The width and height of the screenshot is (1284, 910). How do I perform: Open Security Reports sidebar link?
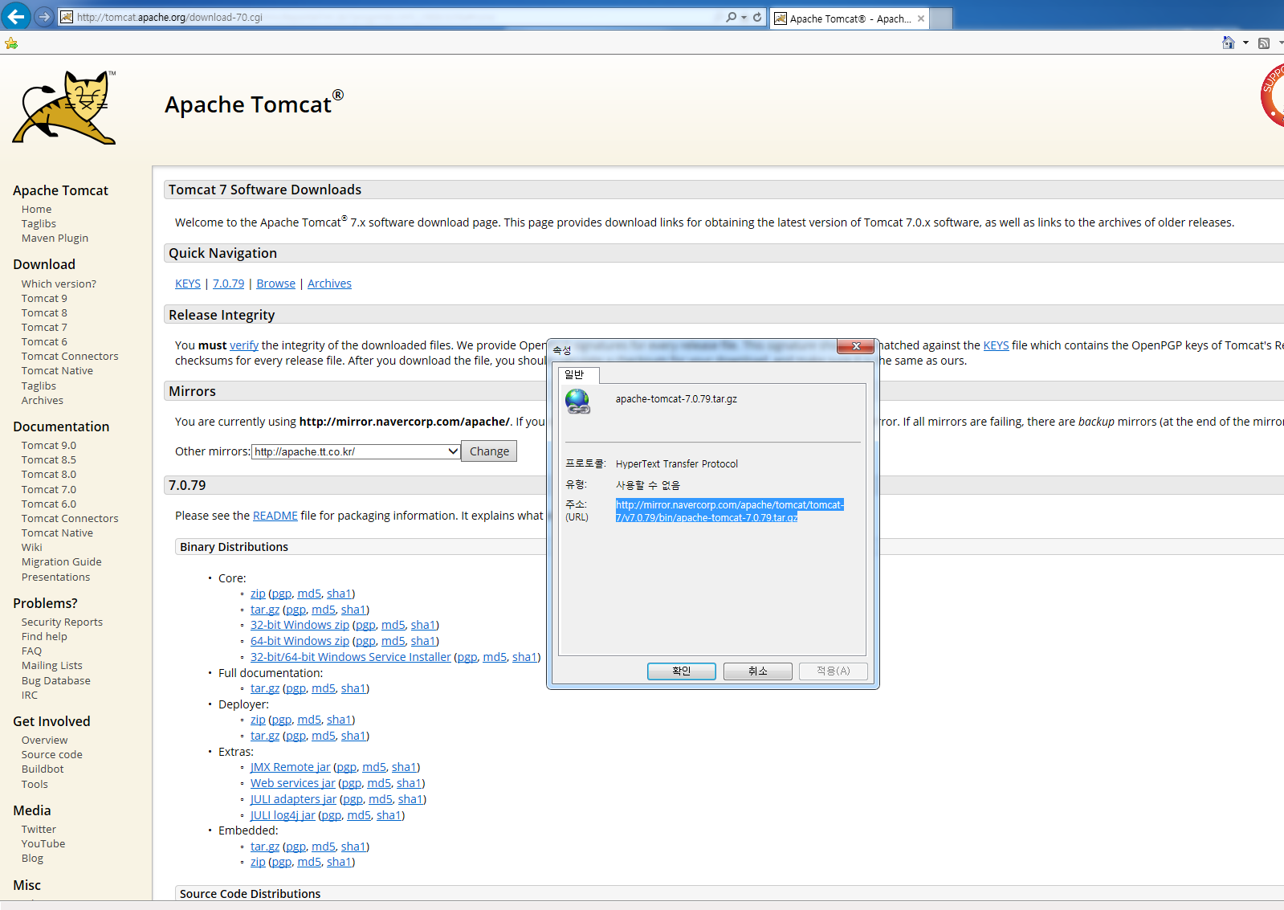click(x=62, y=622)
